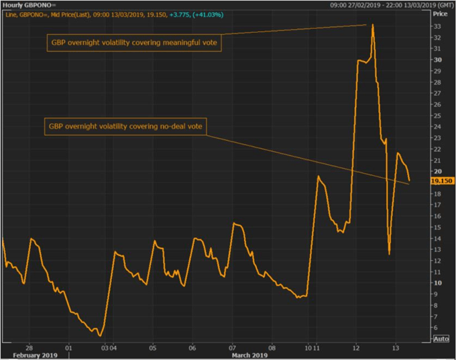Click the bold 30 price axis tick
Screen dimensions: 456x360
pos(437,60)
